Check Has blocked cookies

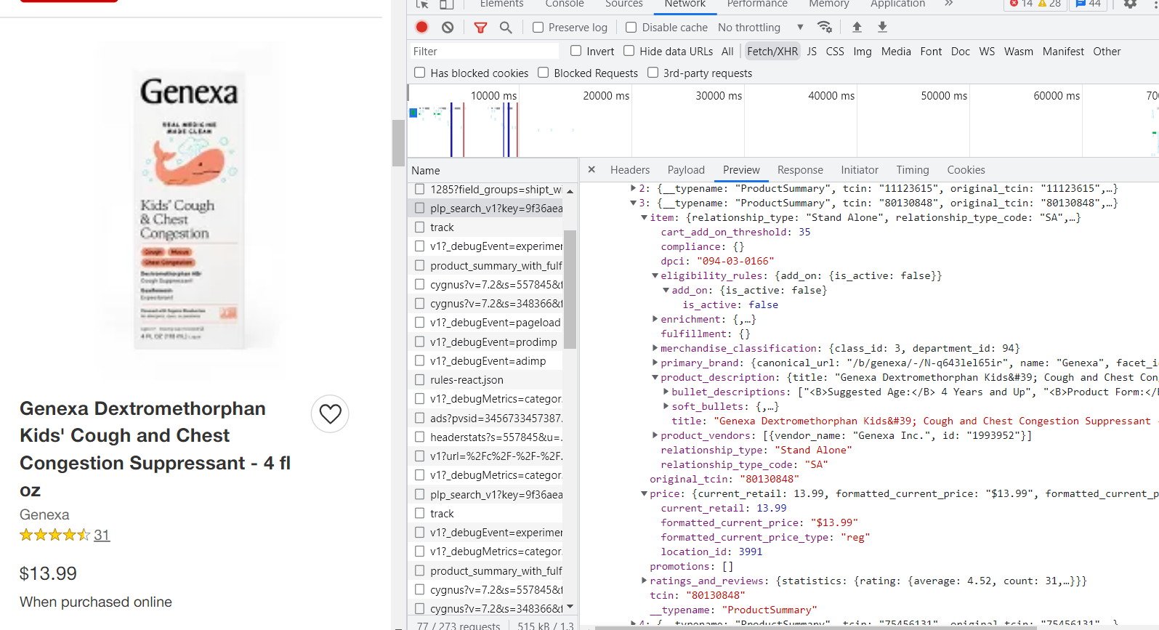click(x=419, y=73)
